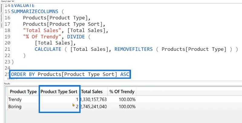Click the CALCULATE function keyword

(x=48, y=49)
